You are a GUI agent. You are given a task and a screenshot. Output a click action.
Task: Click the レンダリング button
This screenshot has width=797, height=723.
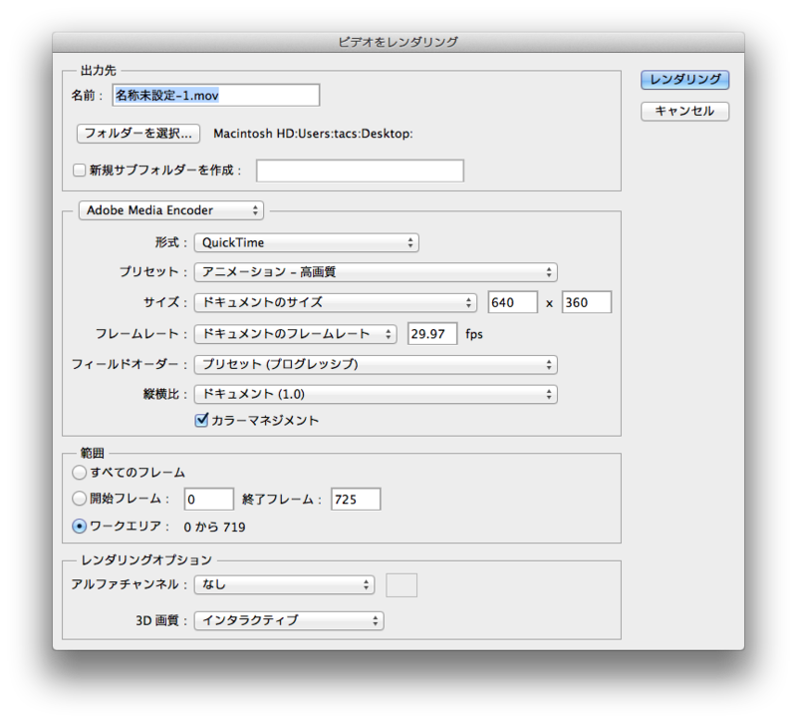(x=684, y=81)
